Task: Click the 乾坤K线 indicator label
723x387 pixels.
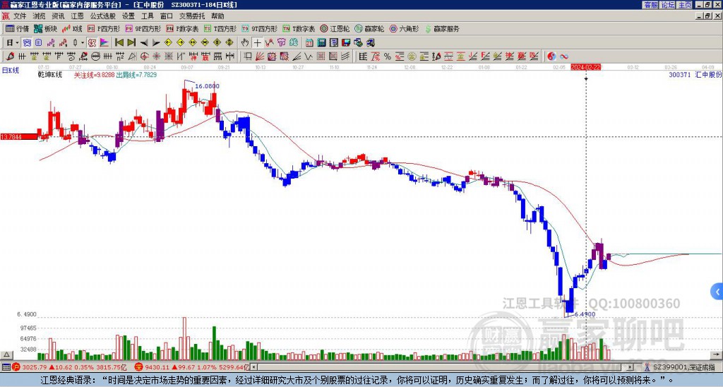Action: (50, 75)
